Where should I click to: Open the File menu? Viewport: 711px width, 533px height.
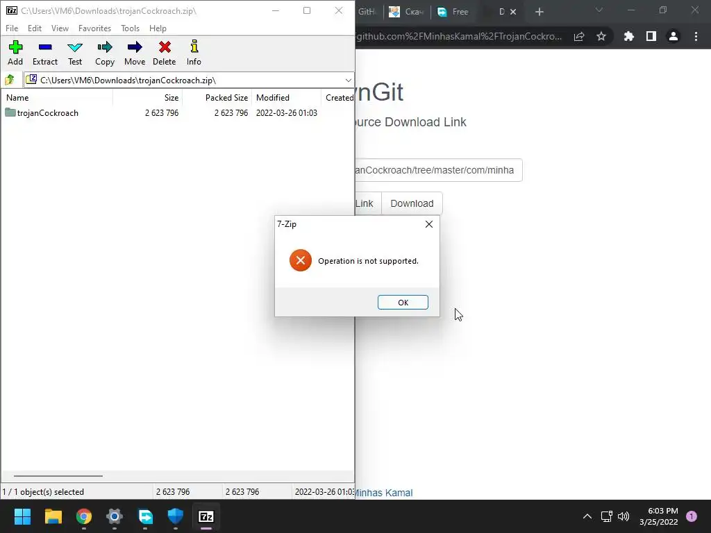(x=12, y=28)
